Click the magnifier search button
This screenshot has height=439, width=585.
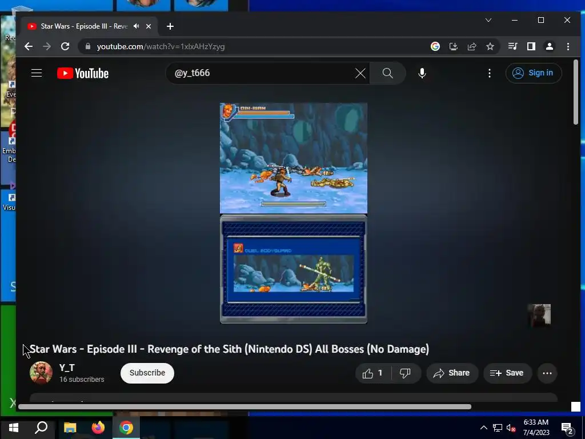pos(388,73)
